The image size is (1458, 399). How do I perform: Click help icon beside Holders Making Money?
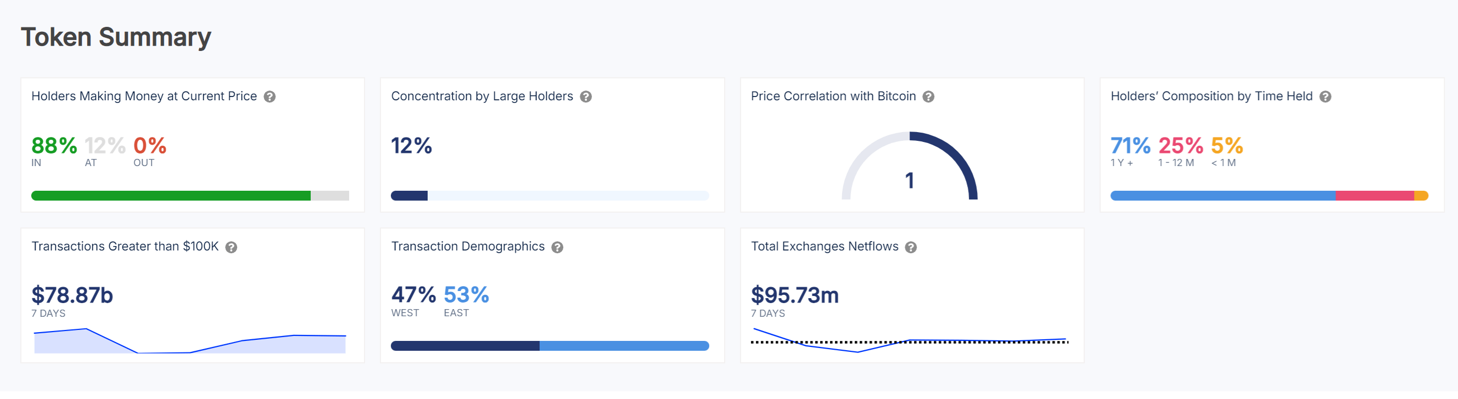tap(270, 96)
